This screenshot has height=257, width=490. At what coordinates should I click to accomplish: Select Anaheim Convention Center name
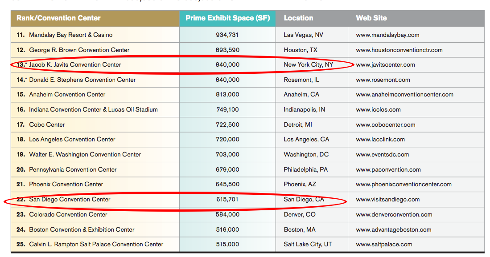(67, 94)
